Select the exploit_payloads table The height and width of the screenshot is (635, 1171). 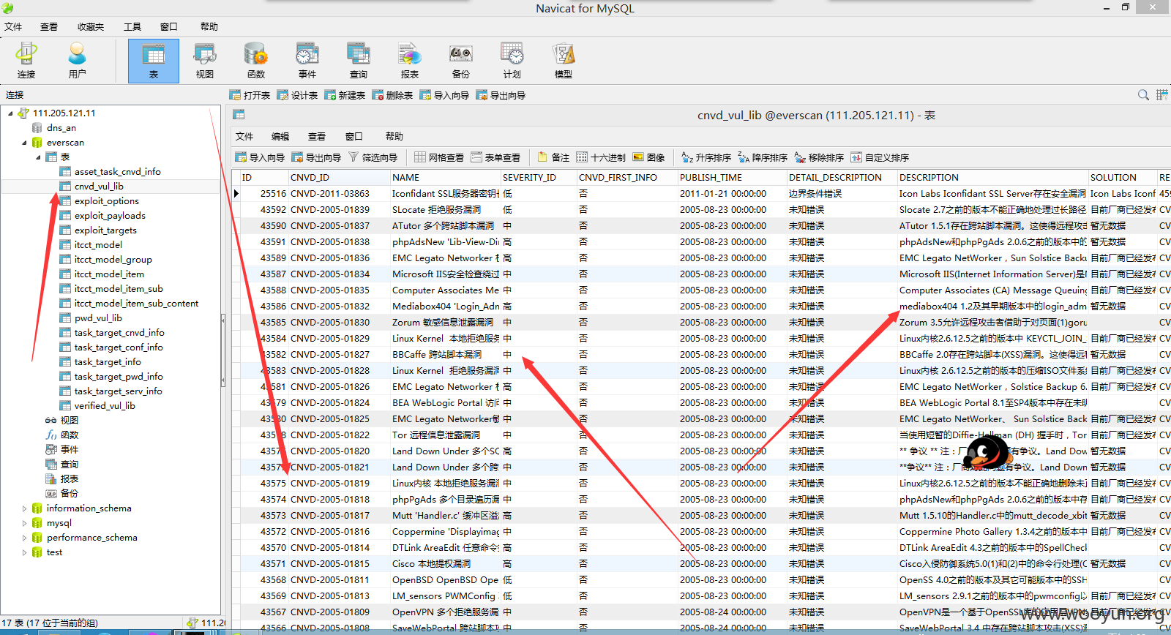coord(110,215)
